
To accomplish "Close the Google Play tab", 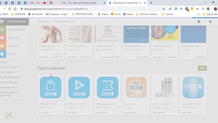I will 144,3.
